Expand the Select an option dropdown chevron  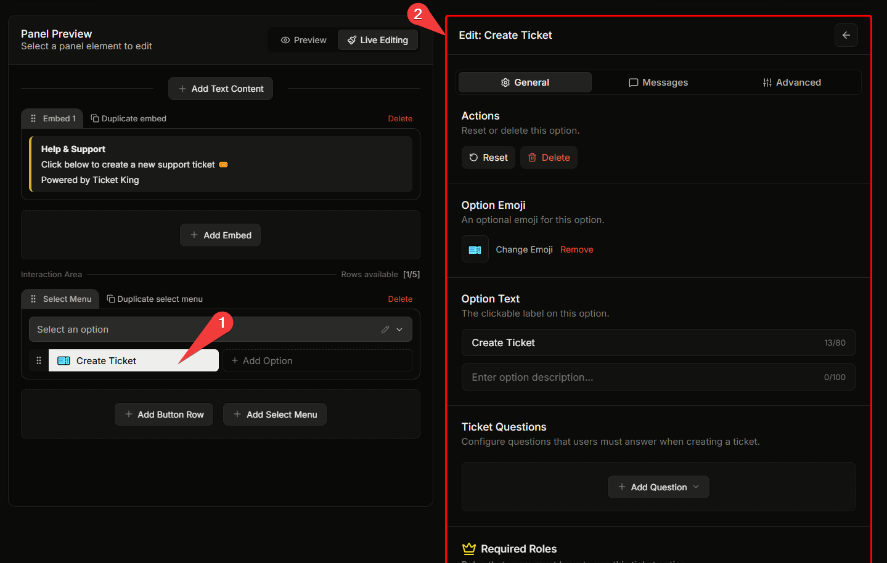399,330
